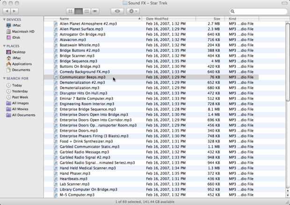
Task: Click Alien Planet Atmosphere #2.mp3 file icon
Action: coord(56,24)
